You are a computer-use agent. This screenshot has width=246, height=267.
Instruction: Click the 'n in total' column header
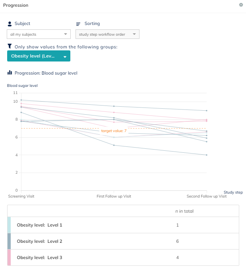tap(184, 211)
